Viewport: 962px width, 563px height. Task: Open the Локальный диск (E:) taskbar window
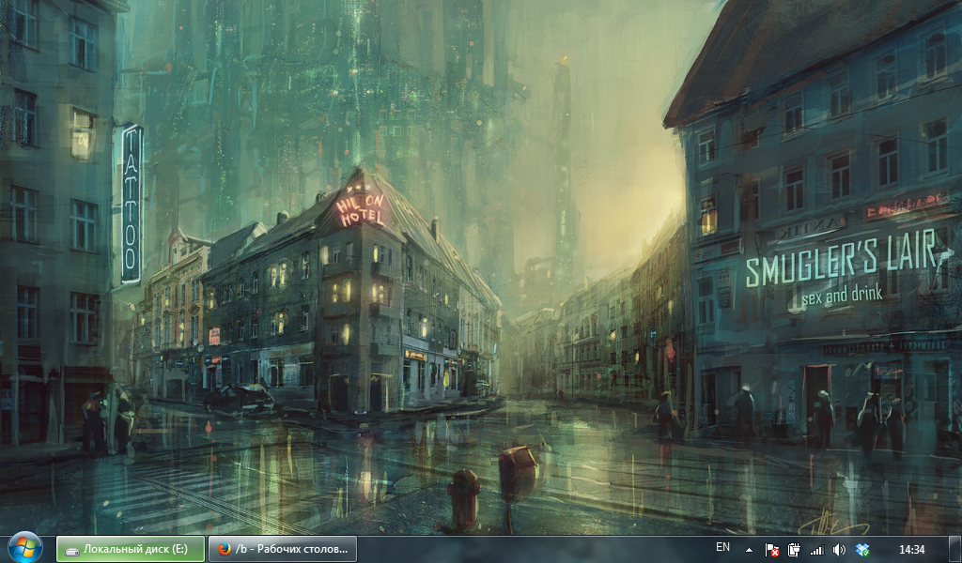click(x=131, y=549)
